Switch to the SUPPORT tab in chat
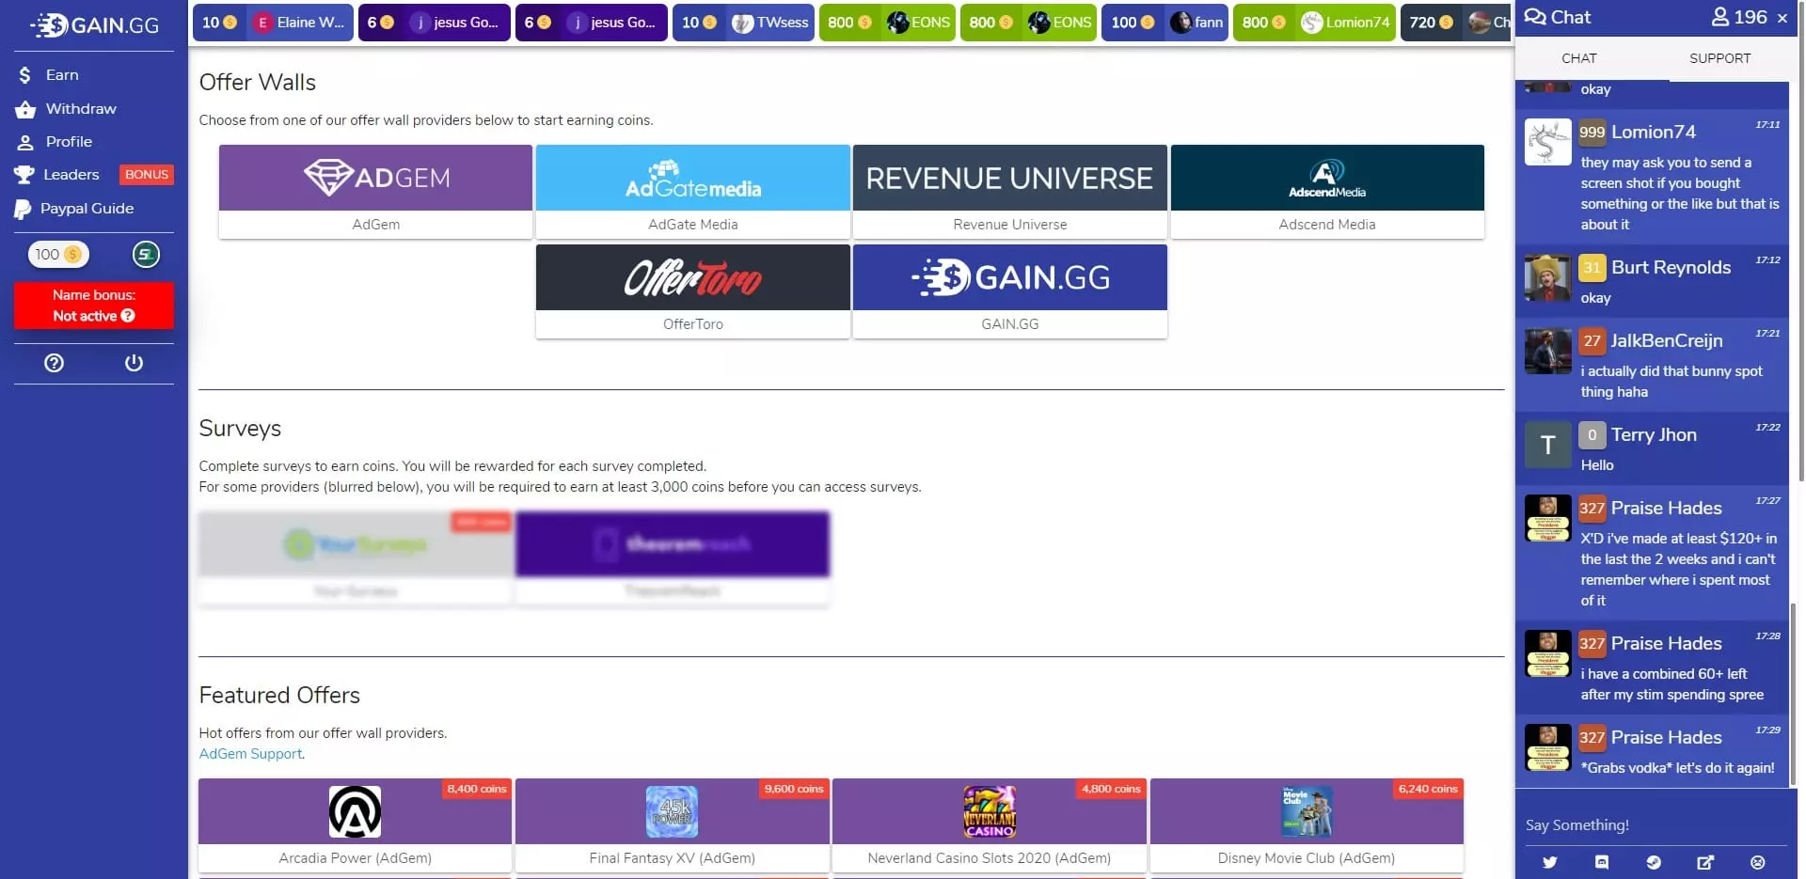The height and width of the screenshot is (879, 1806). (x=1719, y=58)
